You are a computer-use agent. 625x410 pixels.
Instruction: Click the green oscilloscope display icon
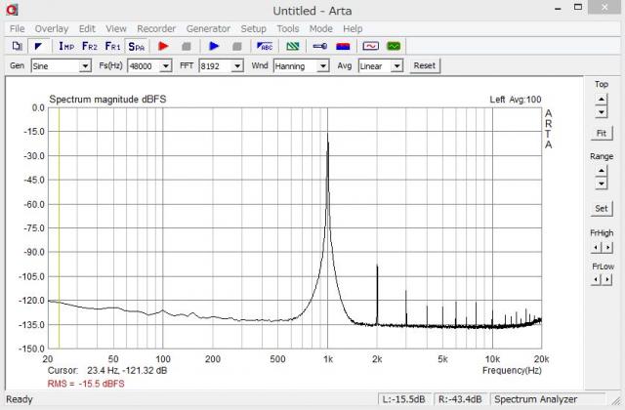click(x=394, y=46)
